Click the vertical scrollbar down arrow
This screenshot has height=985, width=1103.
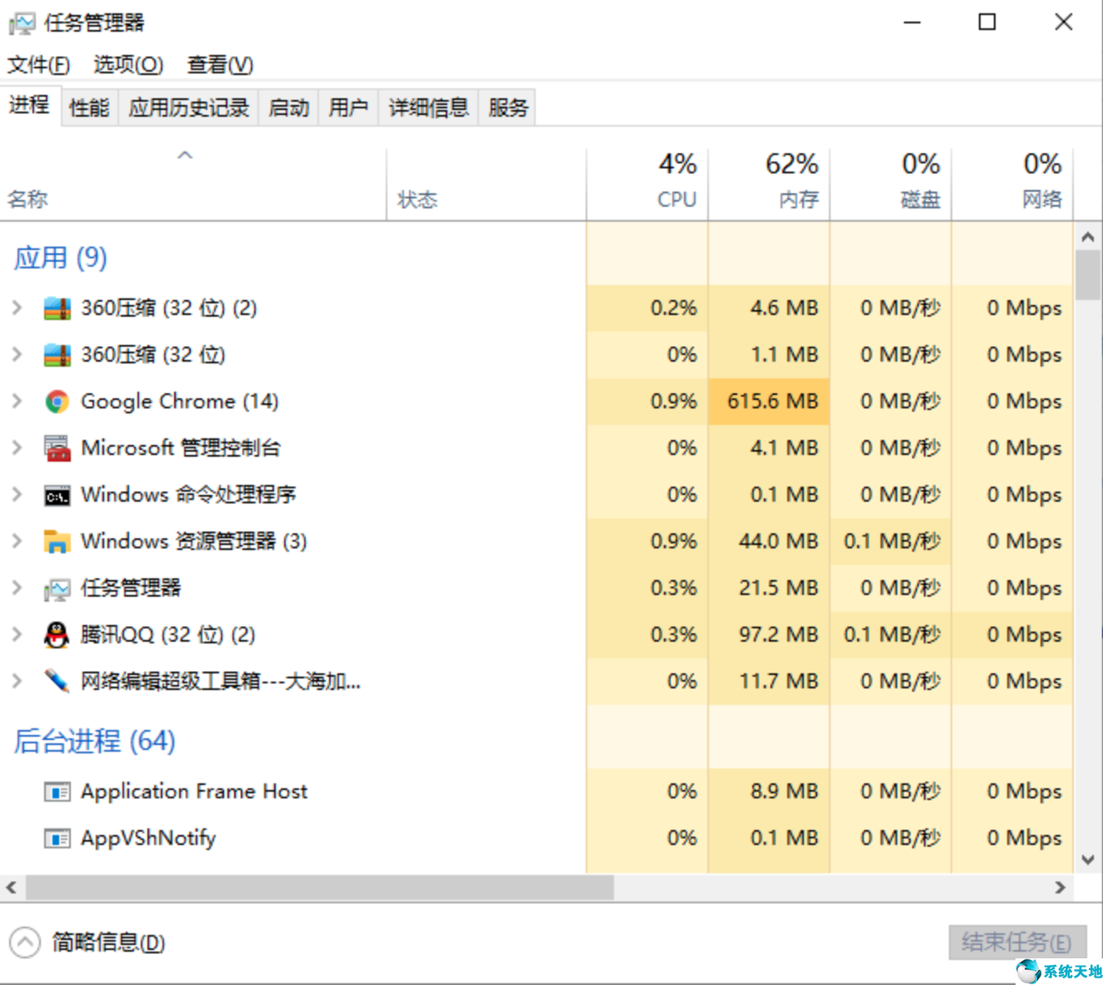coord(1088,860)
